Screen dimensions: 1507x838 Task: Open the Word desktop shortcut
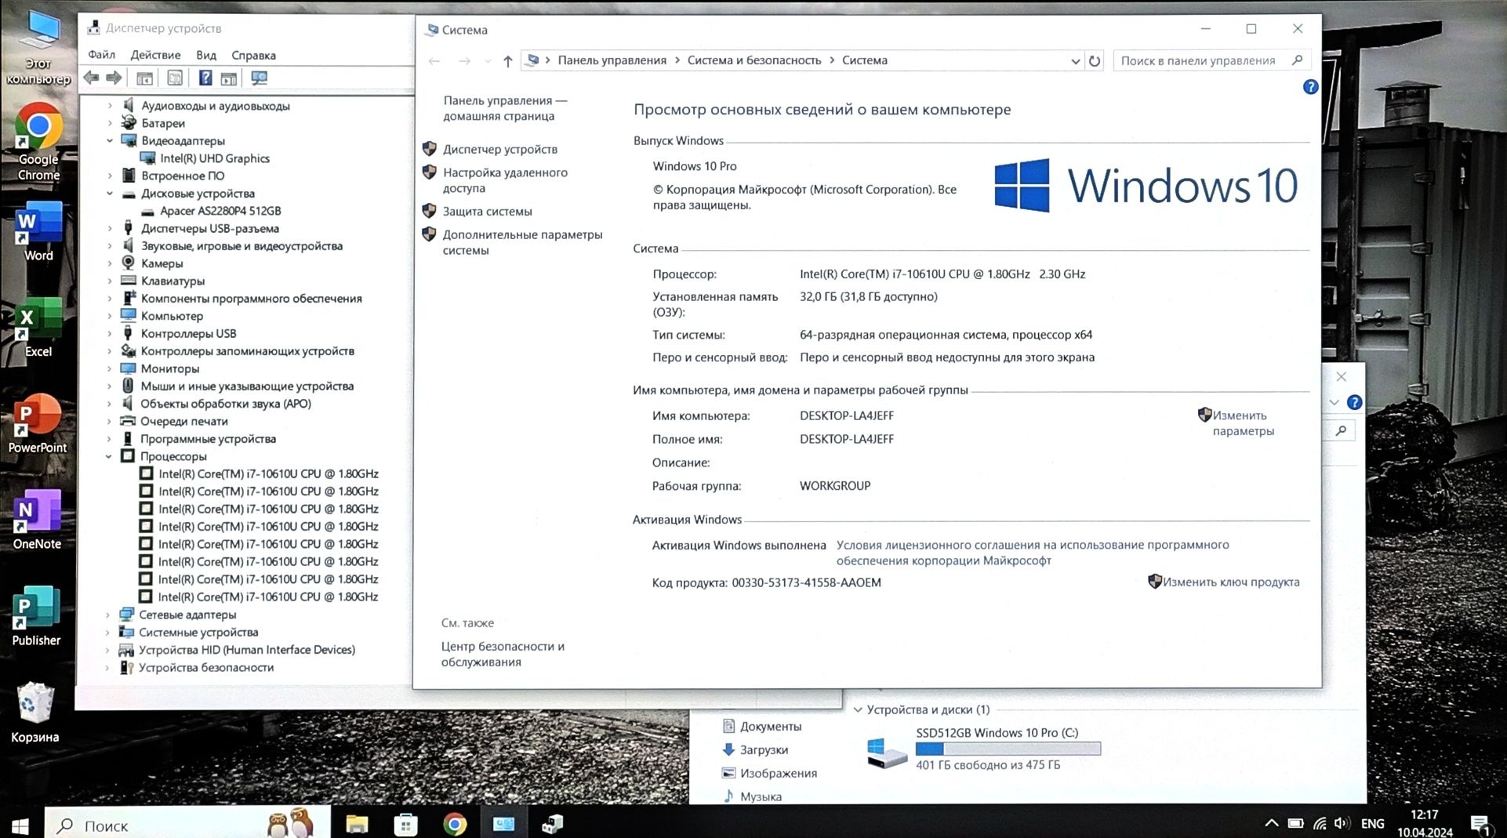[x=38, y=231]
